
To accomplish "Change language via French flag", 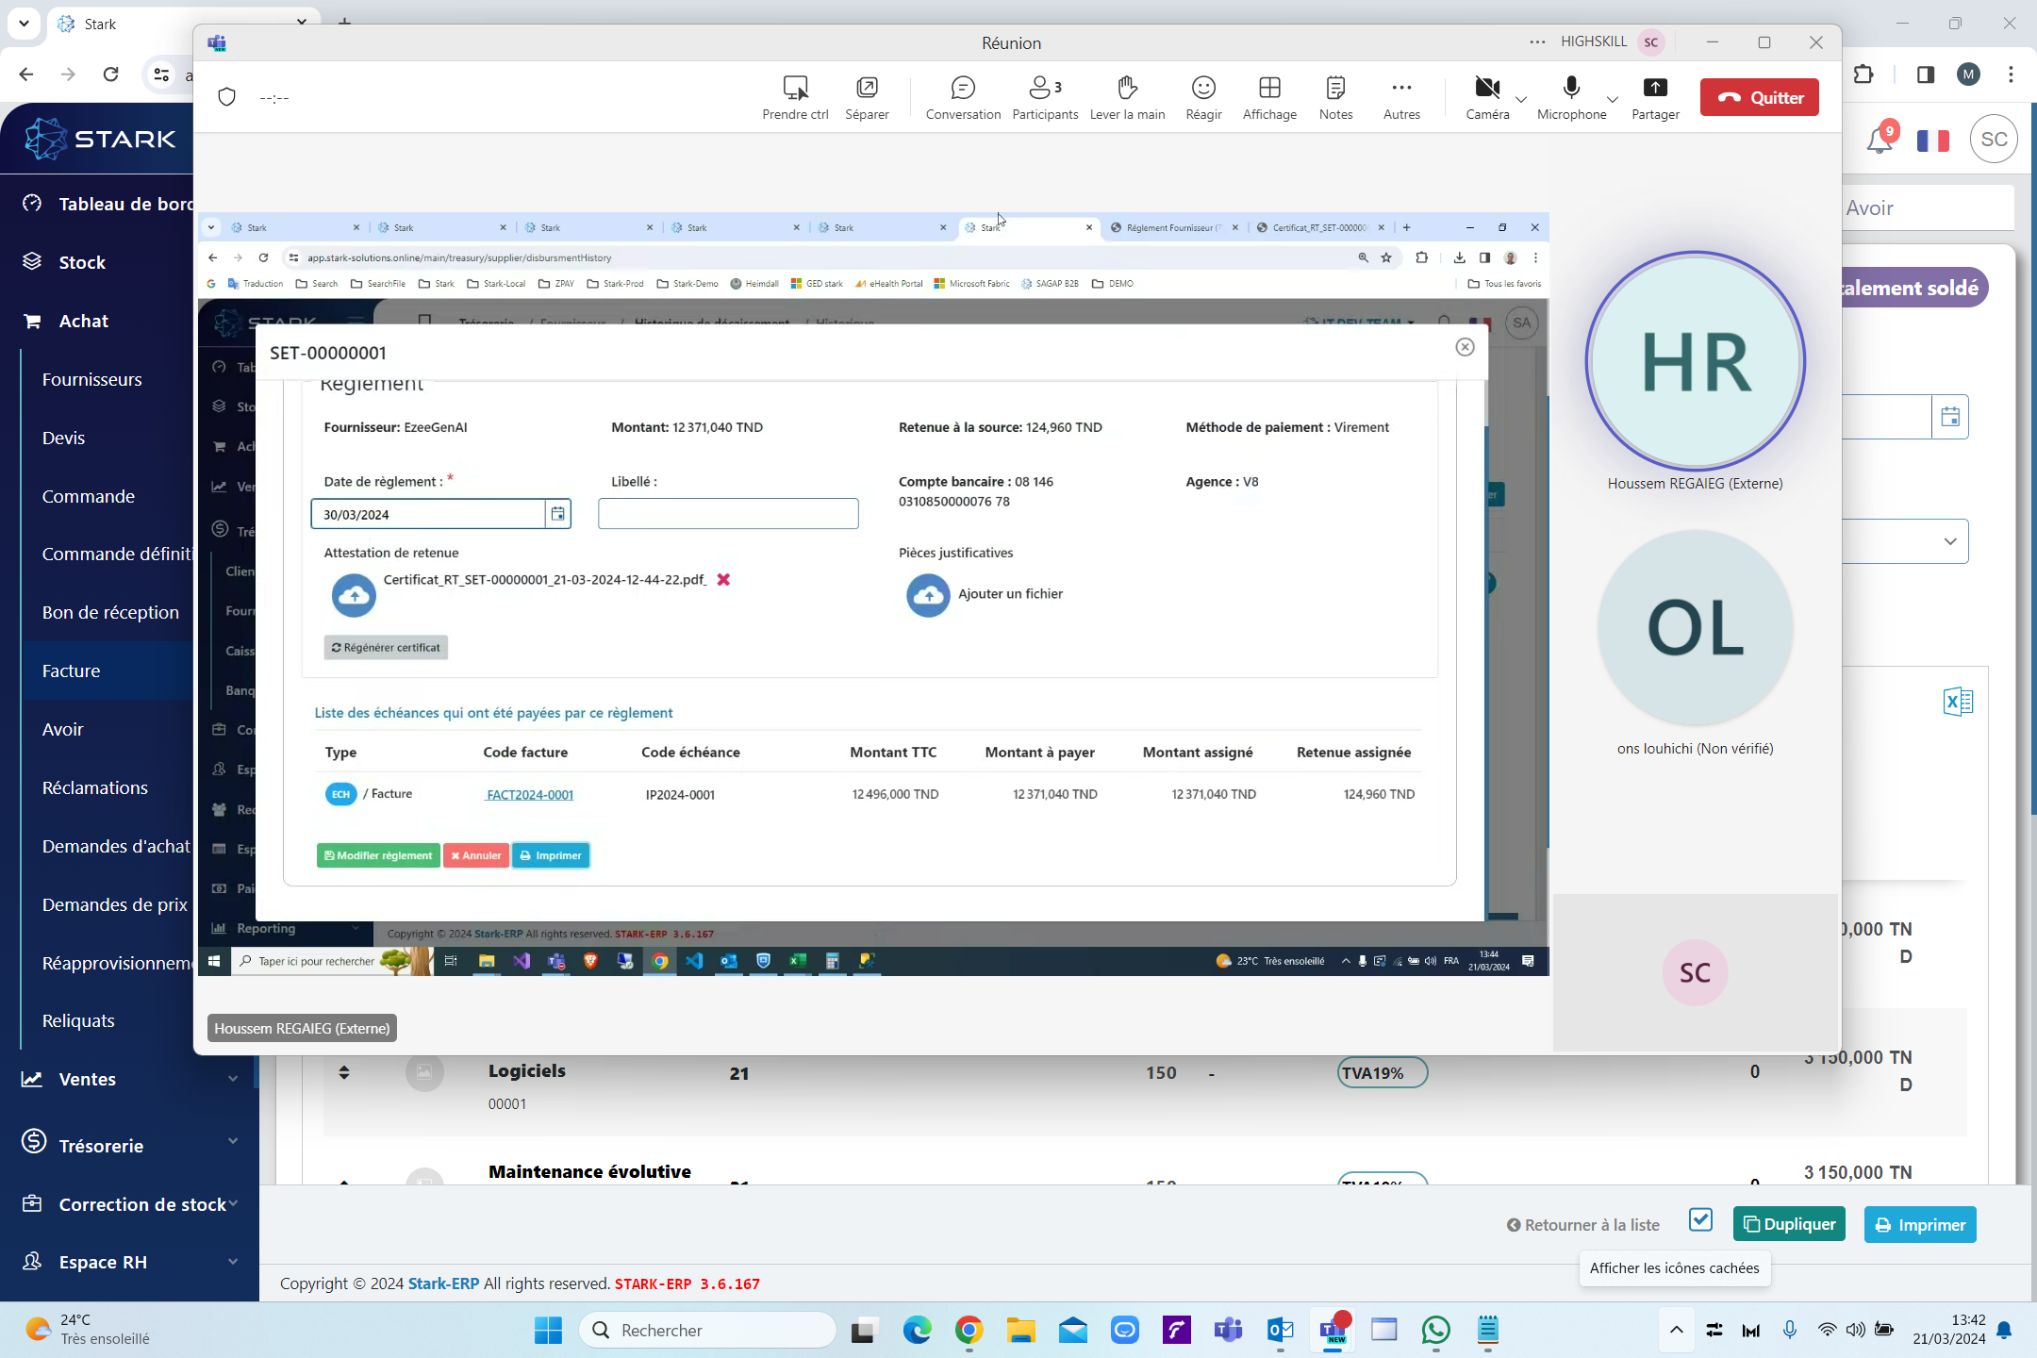I will tap(1932, 140).
